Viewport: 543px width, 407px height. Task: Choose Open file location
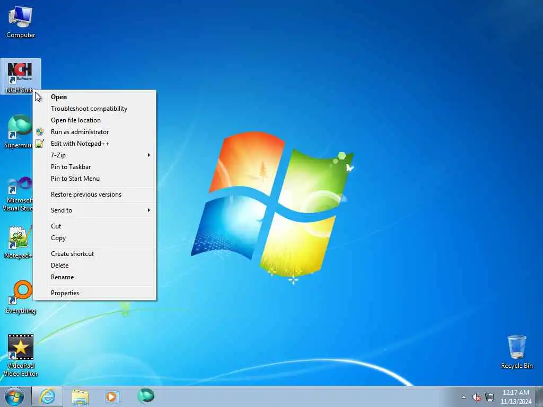point(94,120)
